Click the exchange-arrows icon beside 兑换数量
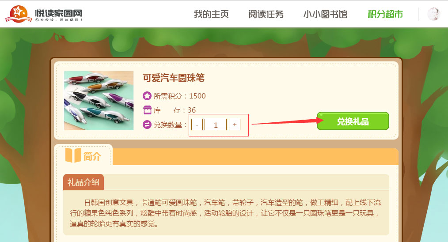 coord(147,125)
